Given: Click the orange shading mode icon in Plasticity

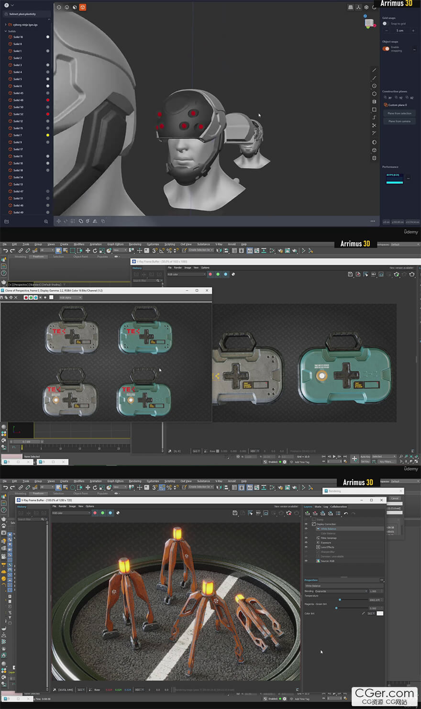Looking at the screenshot, I should pyautogui.click(x=83, y=7).
